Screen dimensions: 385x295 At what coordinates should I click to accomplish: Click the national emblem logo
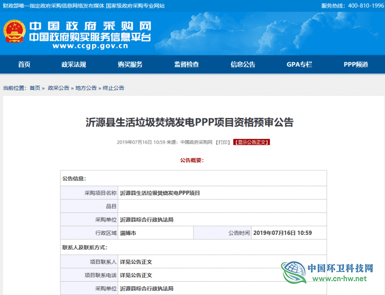pyautogui.click(x=15, y=33)
